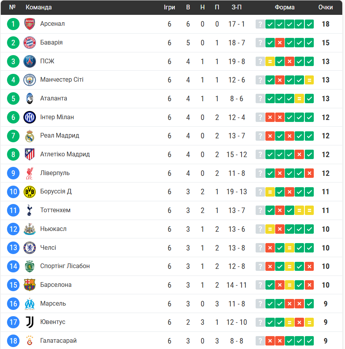Sort by the Ігри column header
The height and width of the screenshot is (349, 345).
point(169,7)
